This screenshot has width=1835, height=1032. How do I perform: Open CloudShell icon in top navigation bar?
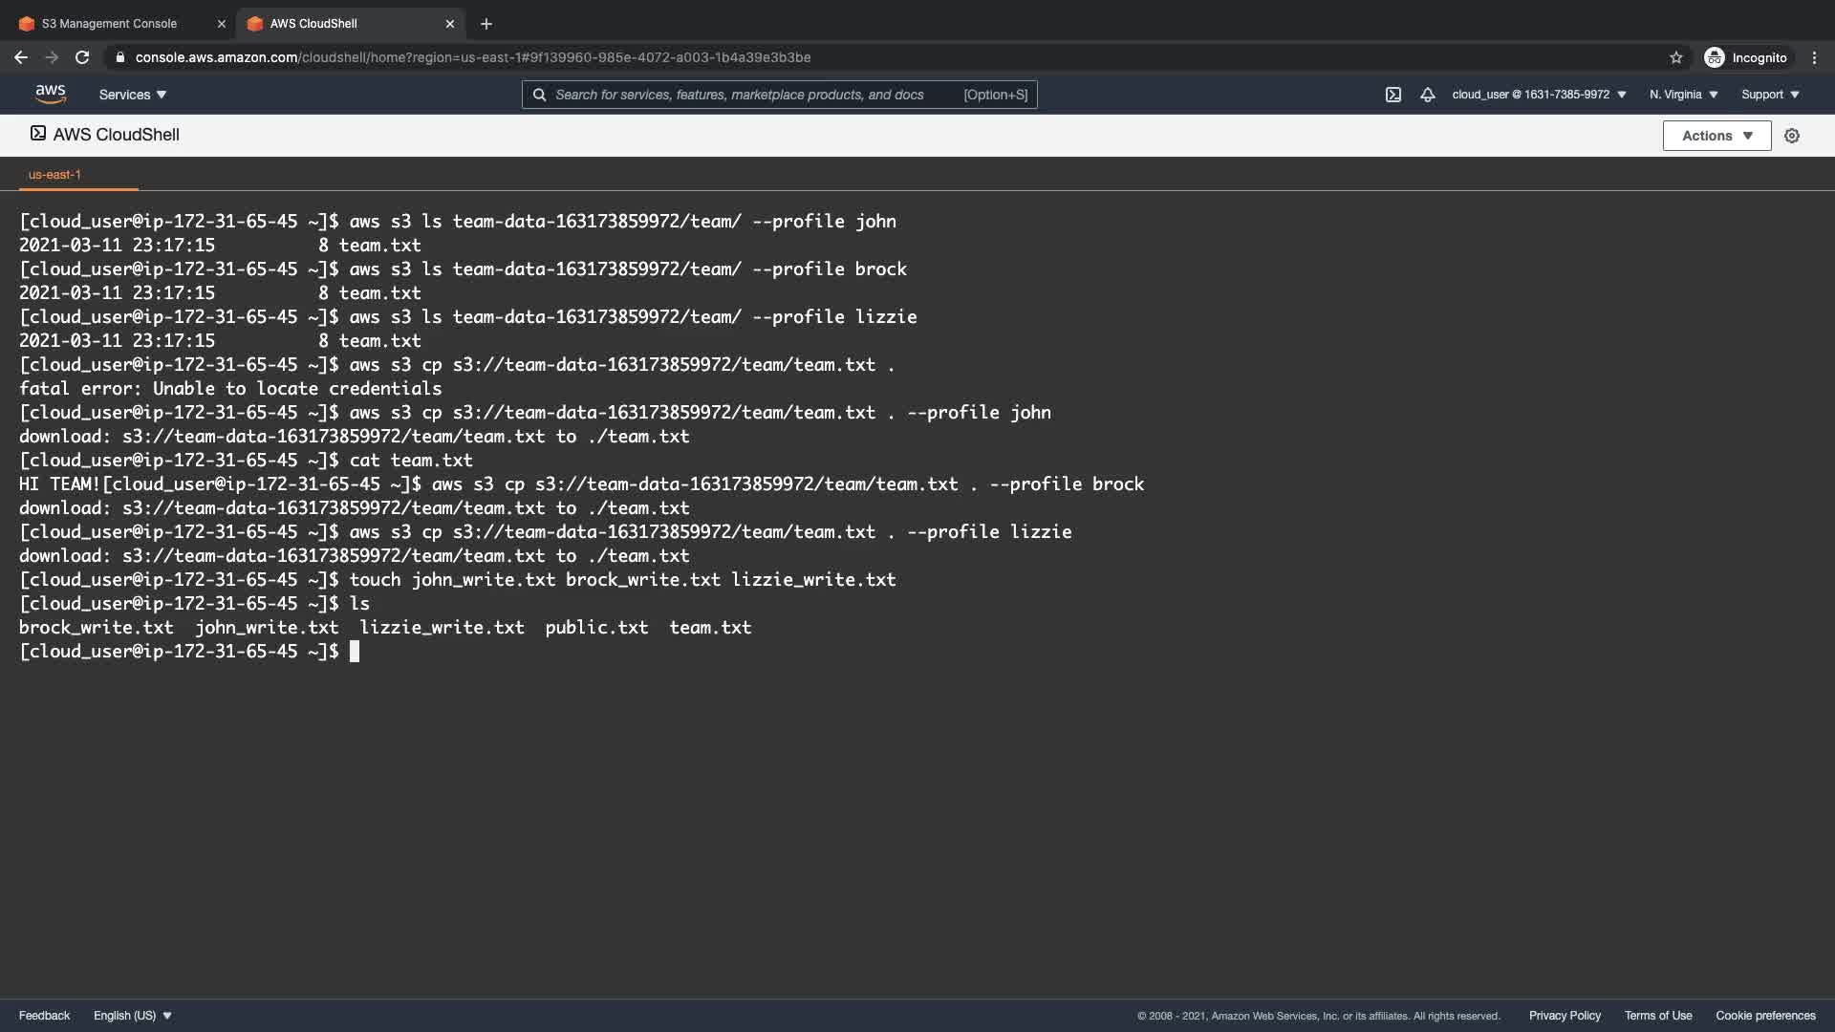tap(1392, 95)
